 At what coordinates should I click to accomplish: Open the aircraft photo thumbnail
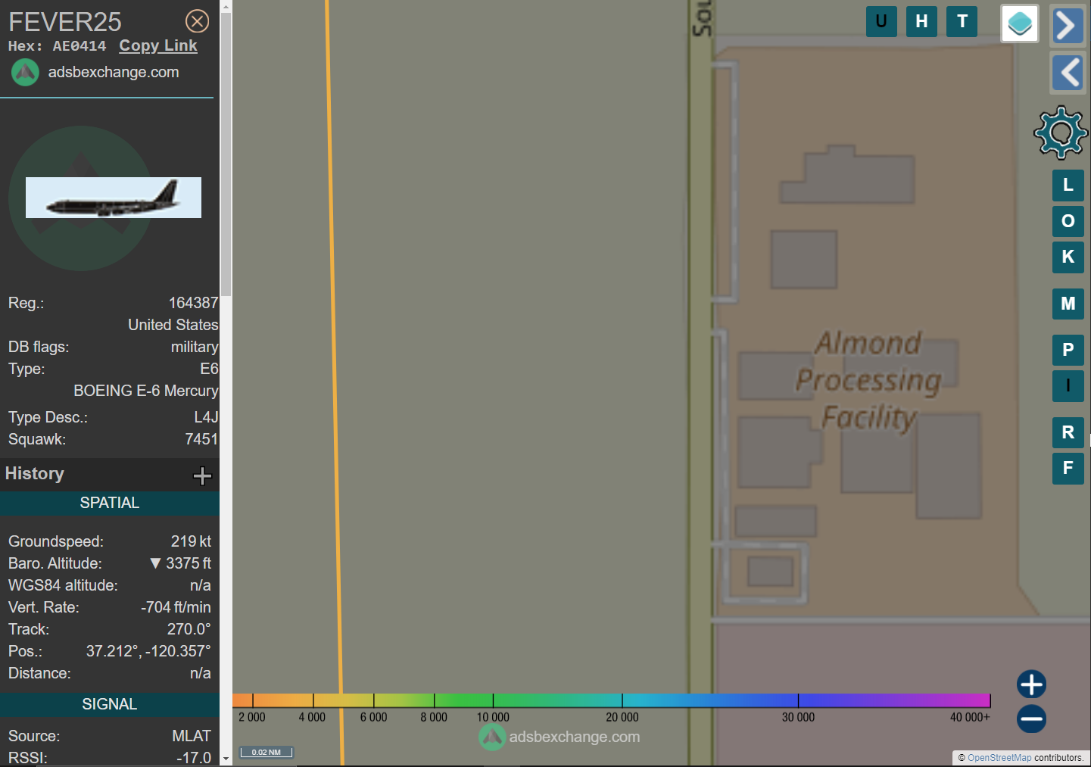click(x=114, y=198)
